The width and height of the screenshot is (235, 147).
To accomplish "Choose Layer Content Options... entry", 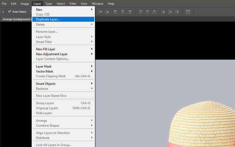I will (63, 59).
